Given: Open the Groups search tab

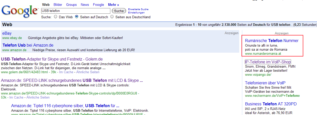Looking at the screenshot, I should (71, 5).
